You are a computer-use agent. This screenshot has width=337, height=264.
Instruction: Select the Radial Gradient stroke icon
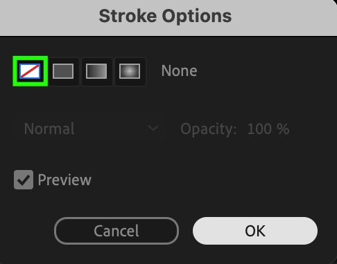pos(130,71)
